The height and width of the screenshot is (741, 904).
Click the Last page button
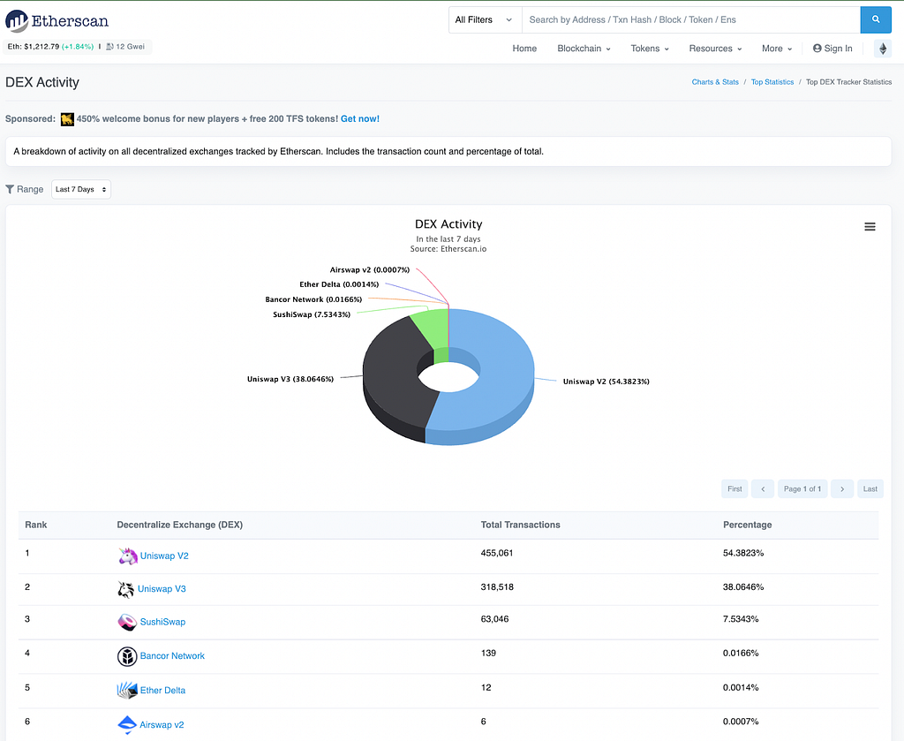pyautogui.click(x=870, y=489)
